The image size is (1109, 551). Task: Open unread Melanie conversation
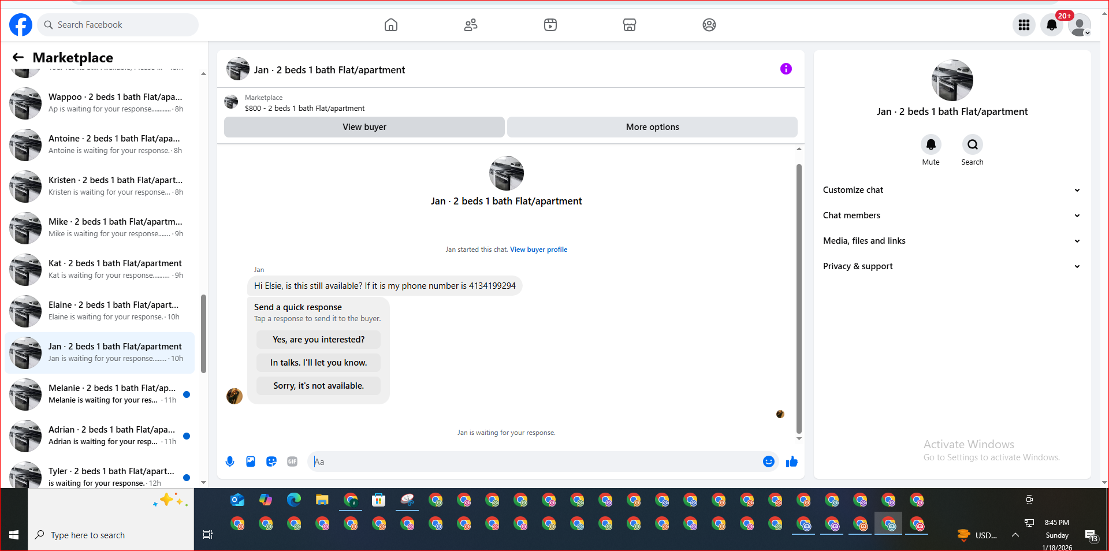(x=99, y=394)
